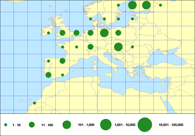
Task: Click the 1,001 - 10,000 legend circle
Action: [x=106, y=125]
